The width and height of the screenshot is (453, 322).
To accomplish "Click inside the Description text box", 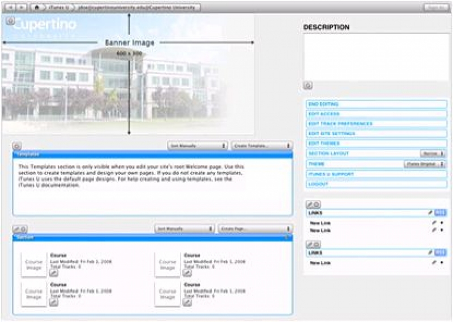I will 376,56.
